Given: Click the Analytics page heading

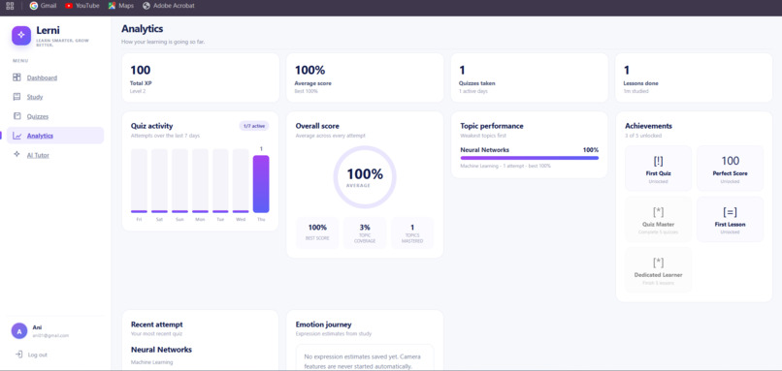Looking at the screenshot, I should [x=142, y=29].
